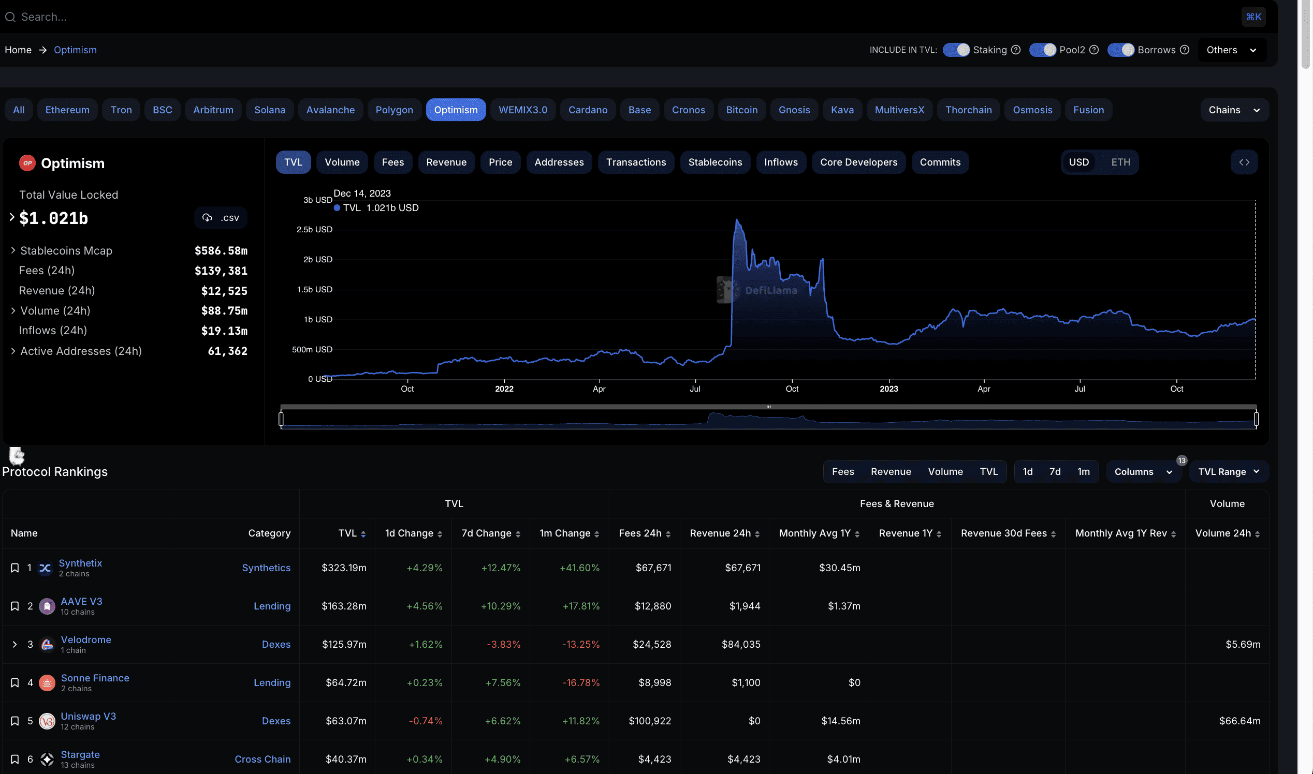The image size is (1313, 774).
Task: Click the Borrows info question icon
Action: point(1185,50)
